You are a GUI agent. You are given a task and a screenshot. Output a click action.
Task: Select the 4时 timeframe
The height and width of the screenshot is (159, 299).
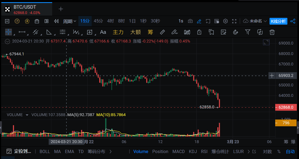click(x=110, y=21)
